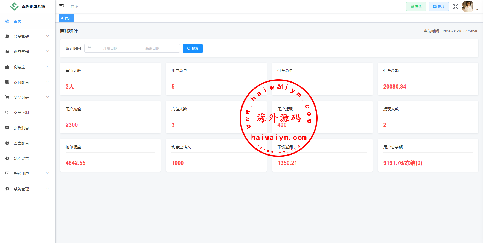Screen dimensions: 483x243
Task: Expand the 利息宝 submenu
Action: [x=27, y=67]
